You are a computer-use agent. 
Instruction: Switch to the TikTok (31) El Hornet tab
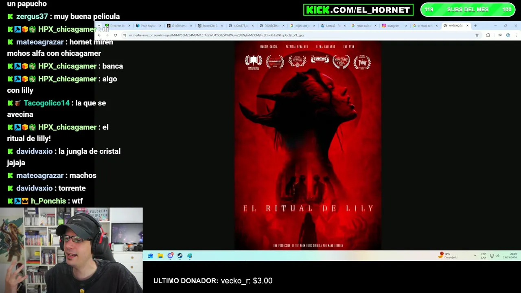click(x=179, y=26)
